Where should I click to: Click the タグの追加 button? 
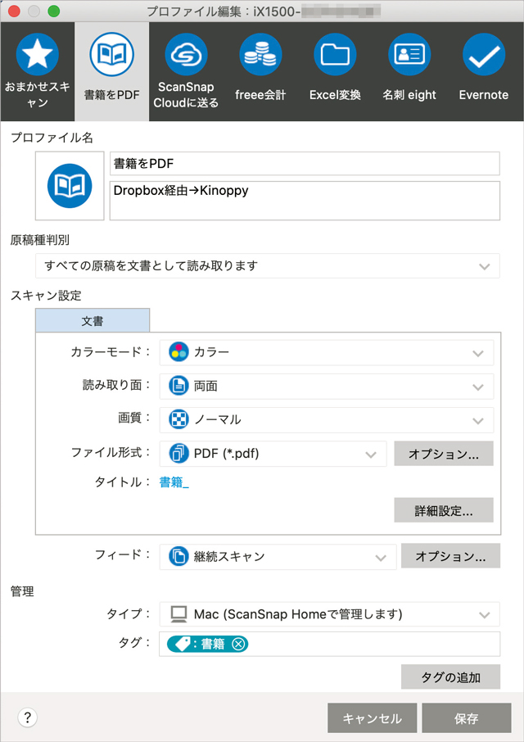(450, 677)
